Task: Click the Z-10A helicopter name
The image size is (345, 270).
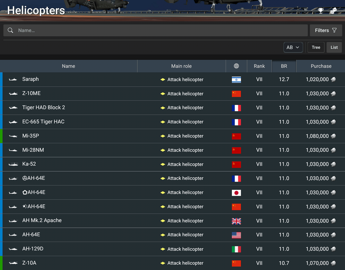Action: [29, 263]
